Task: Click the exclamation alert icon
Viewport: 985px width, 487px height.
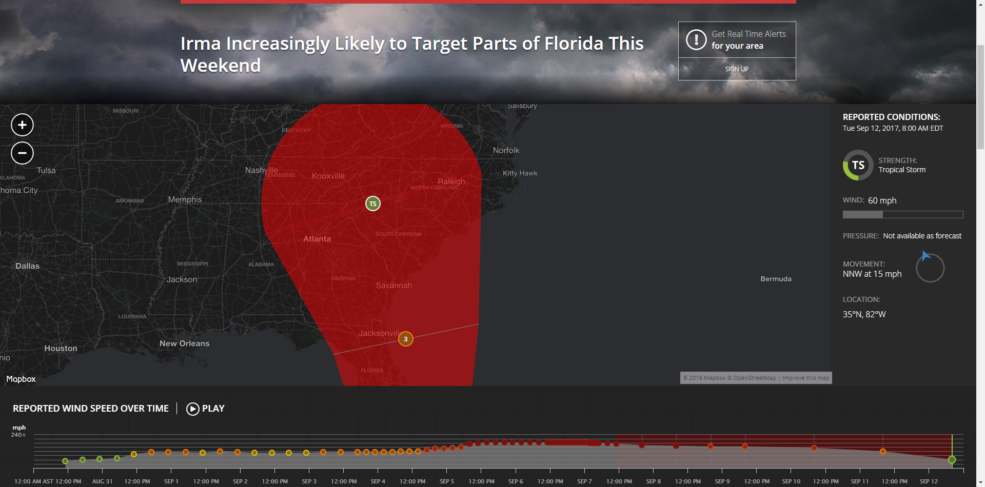Action: tap(696, 40)
